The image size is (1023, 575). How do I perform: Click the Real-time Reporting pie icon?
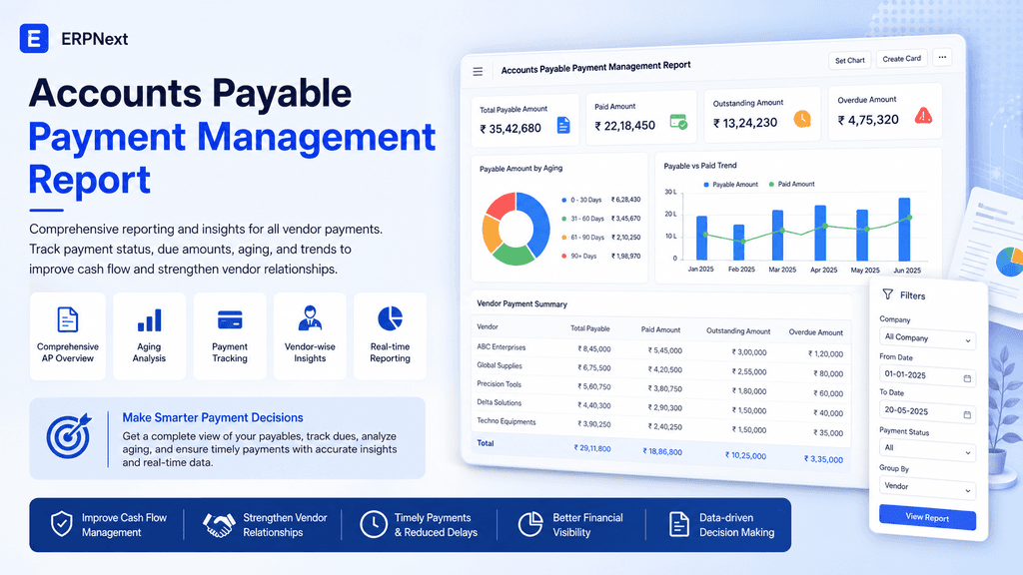coord(391,318)
